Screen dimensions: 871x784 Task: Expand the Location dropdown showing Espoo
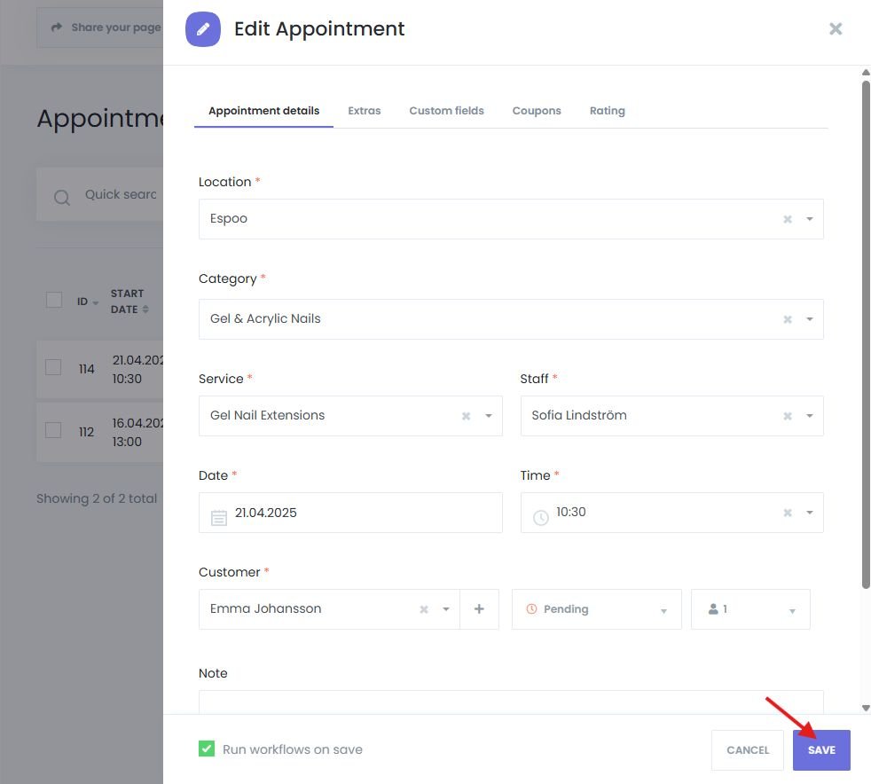(x=809, y=218)
